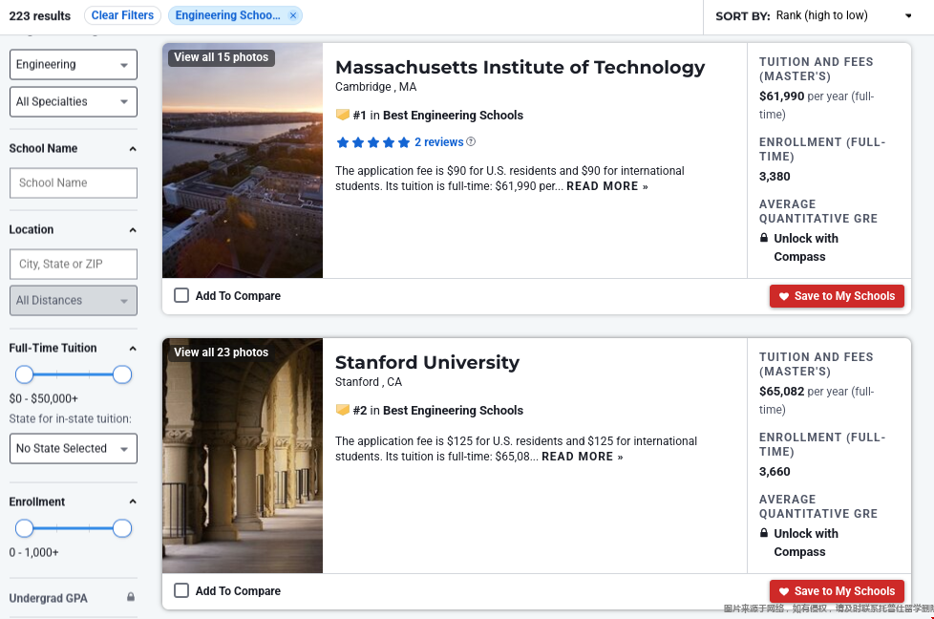Open the All Distances dropdown
Screen dimensions: 934x619
pyautogui.click(x=74, y=300)
